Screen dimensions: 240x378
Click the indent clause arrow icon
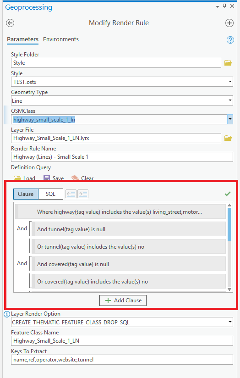coord(83,194)
